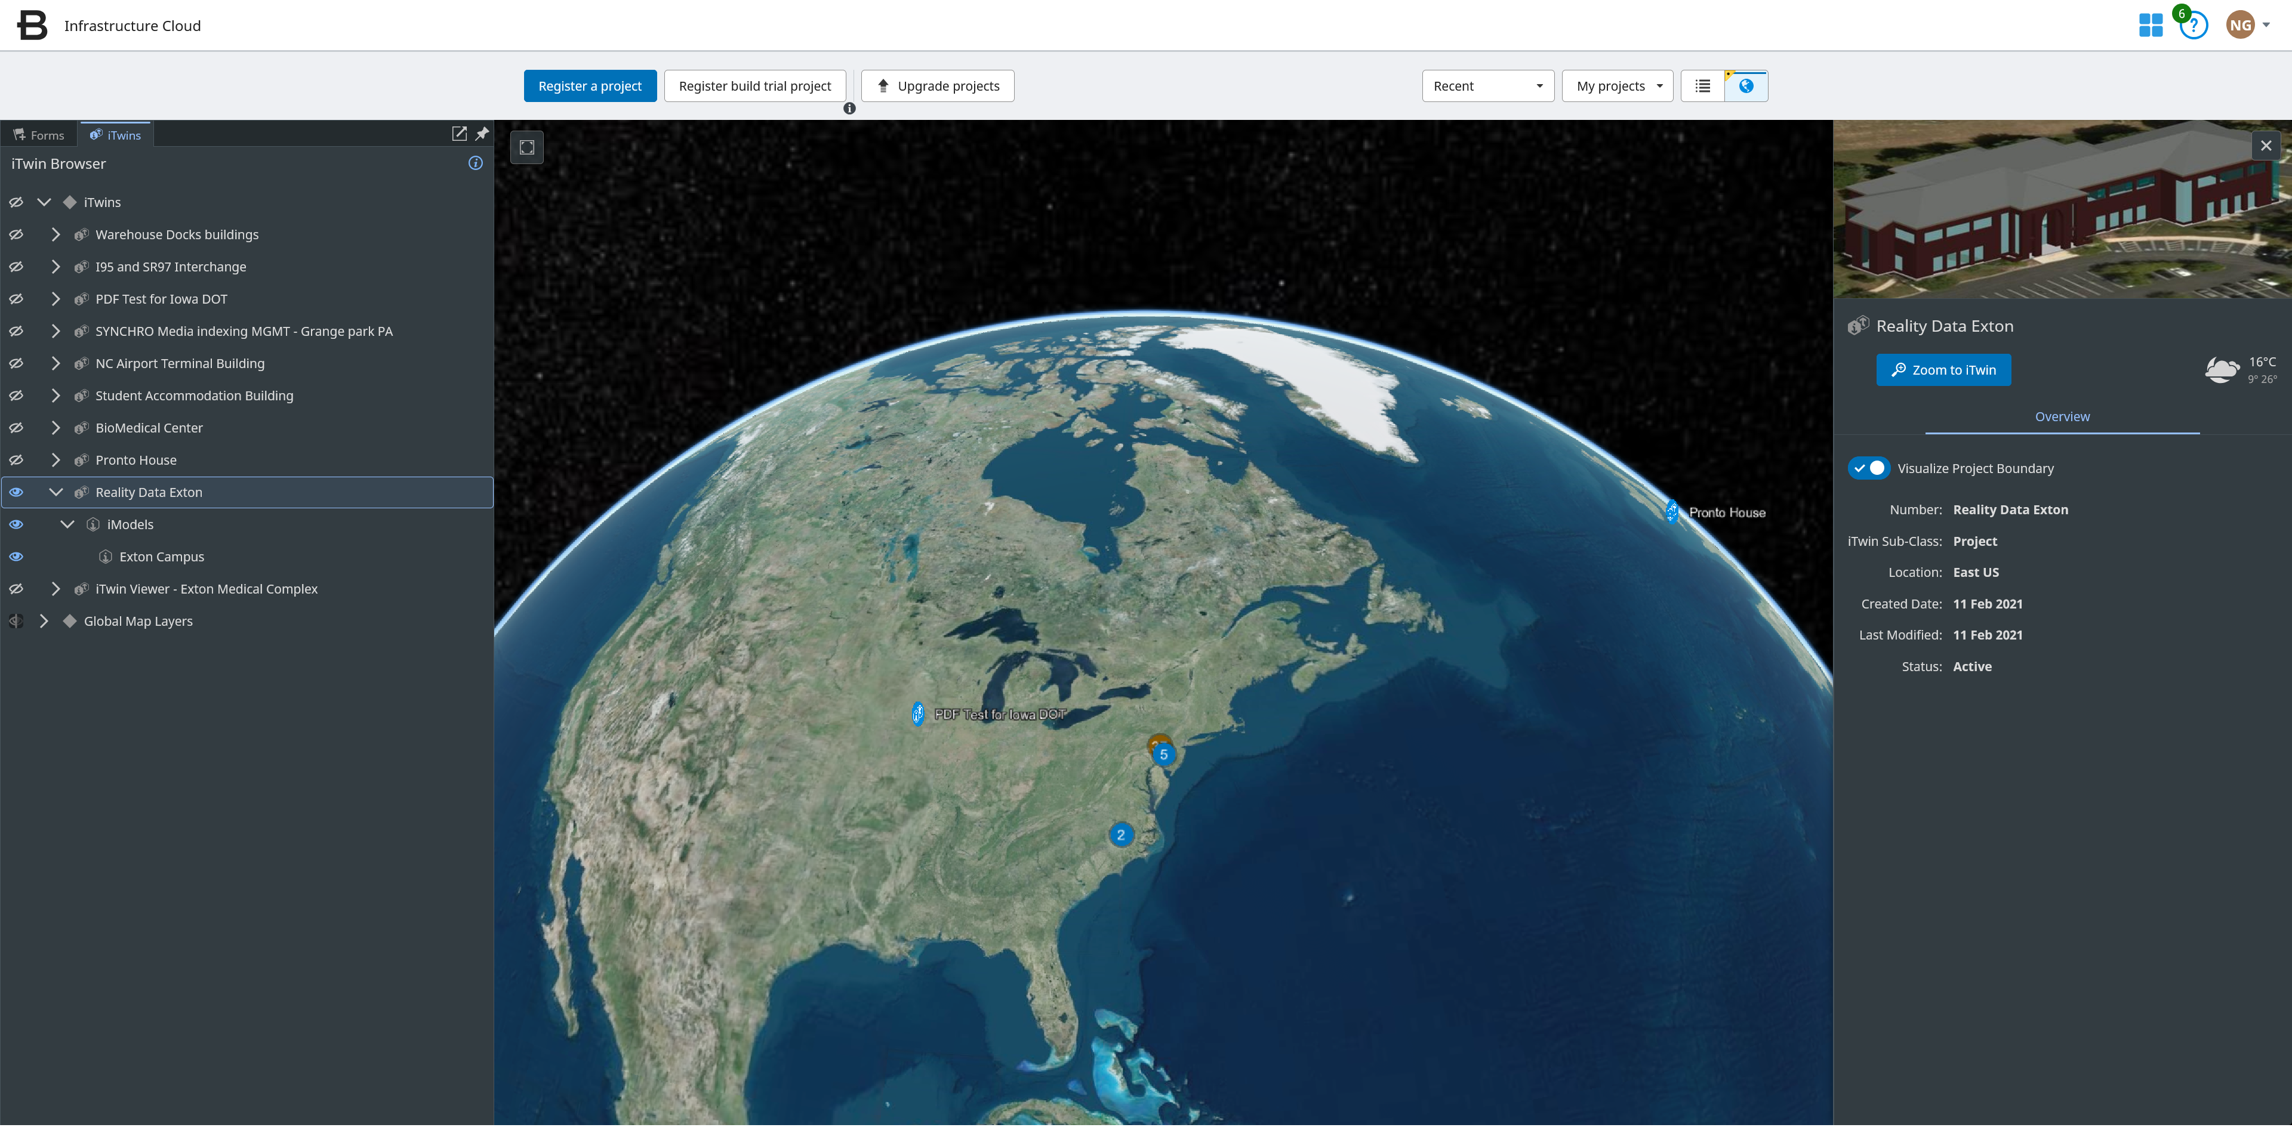Click Register build trial project
Image resolution: width=2292 pixels, height=1146 pixels.
(754, 87)
